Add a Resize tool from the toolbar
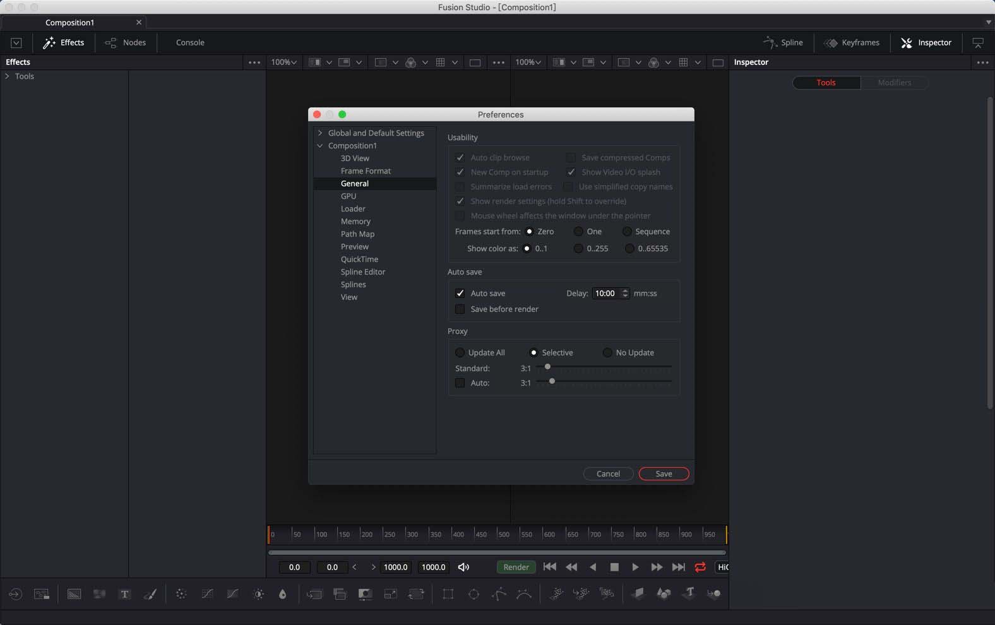The image size is (995, 625). 391,594
